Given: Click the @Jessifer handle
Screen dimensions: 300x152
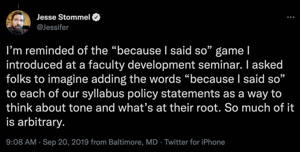Looking at the screenshot, I should point(52,27).
